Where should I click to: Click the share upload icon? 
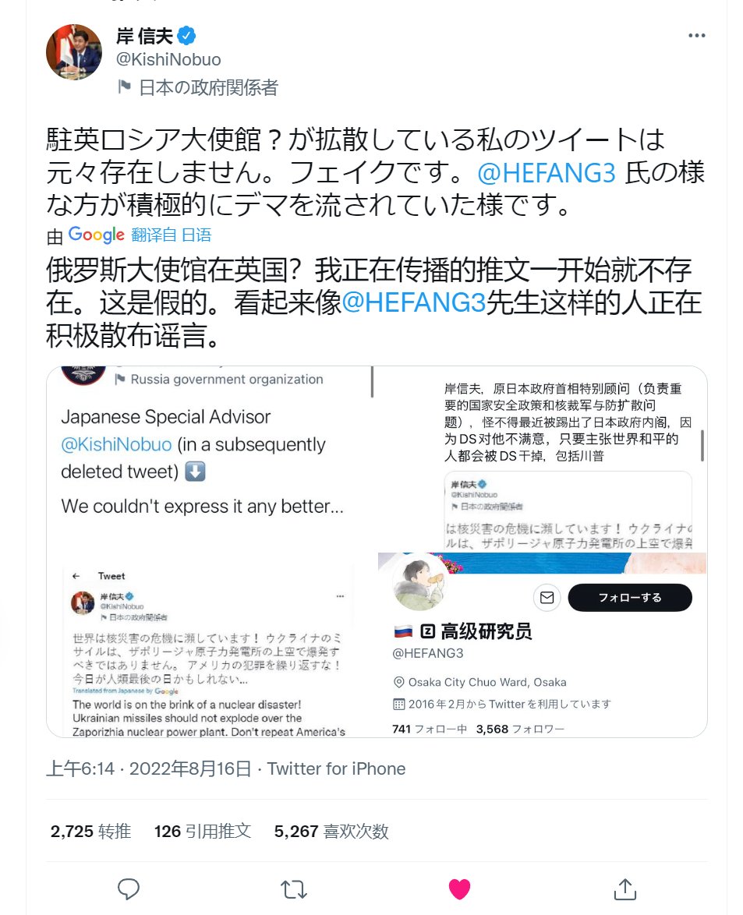pyautogui.click(x=624, y=889)
